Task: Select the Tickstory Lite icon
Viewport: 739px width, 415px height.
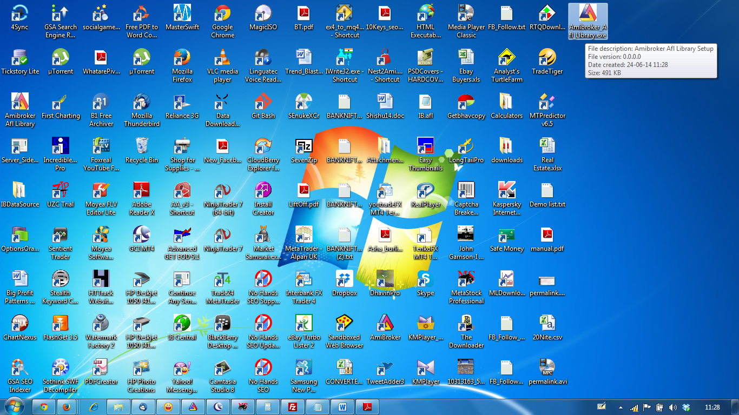Action: [20, 62]
